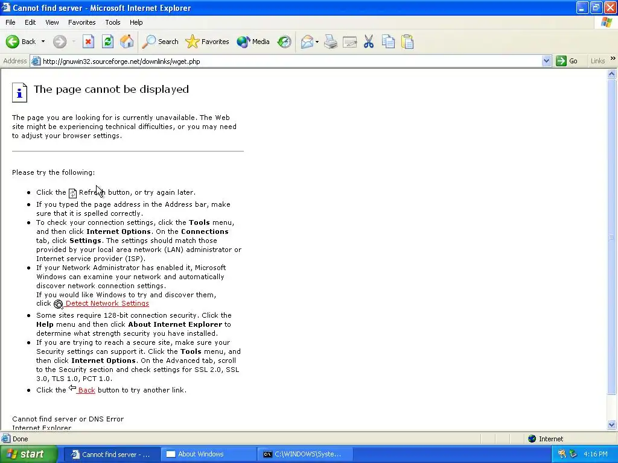Click the Back navigation button

tap(21, 42)
